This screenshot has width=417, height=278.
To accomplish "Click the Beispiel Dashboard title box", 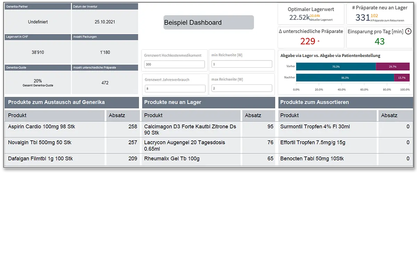I will click(x=209, y=22).
